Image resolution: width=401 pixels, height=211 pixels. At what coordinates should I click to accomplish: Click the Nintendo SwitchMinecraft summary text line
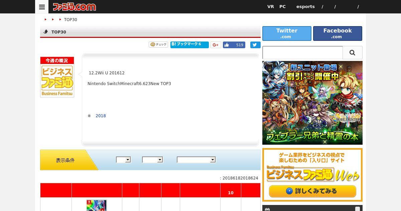click(129, 84)
